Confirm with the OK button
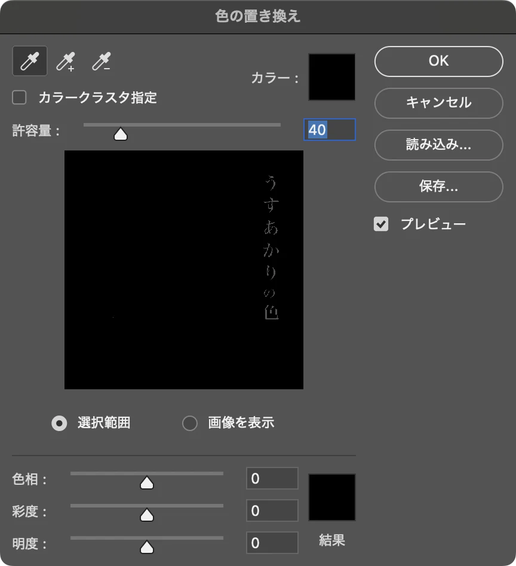 click(x=439, y=61)
